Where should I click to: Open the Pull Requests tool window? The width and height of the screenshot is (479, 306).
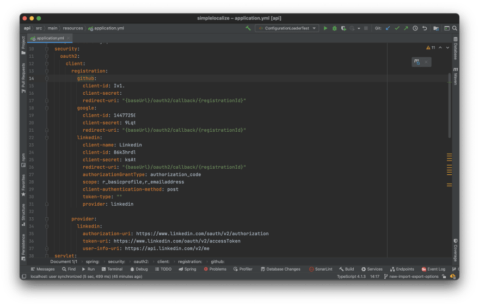click(x=23, y=78)
